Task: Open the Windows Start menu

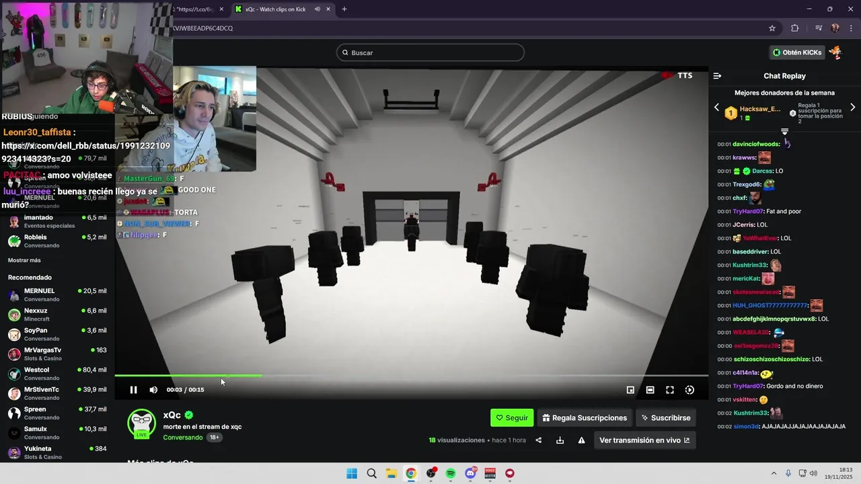Action: pos(352,473)
